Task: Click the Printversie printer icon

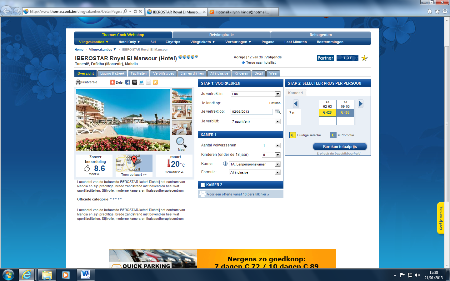Action: [x=78, y=82]
